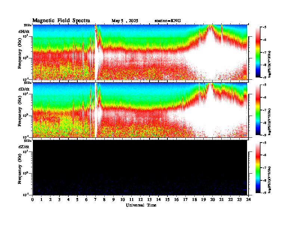Screen dimensions: 296x229
Task: Click the dZ/dt panel label
Action: pyautogui.click(x=24, y=147)
